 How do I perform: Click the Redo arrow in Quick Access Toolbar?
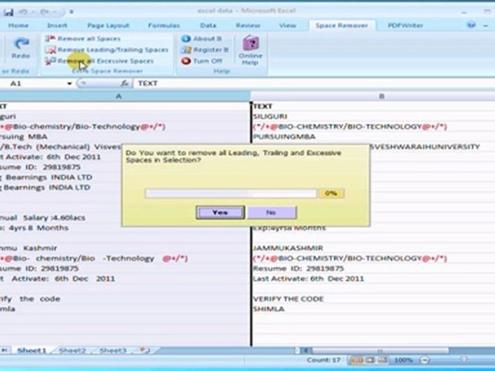pos(44,12)
